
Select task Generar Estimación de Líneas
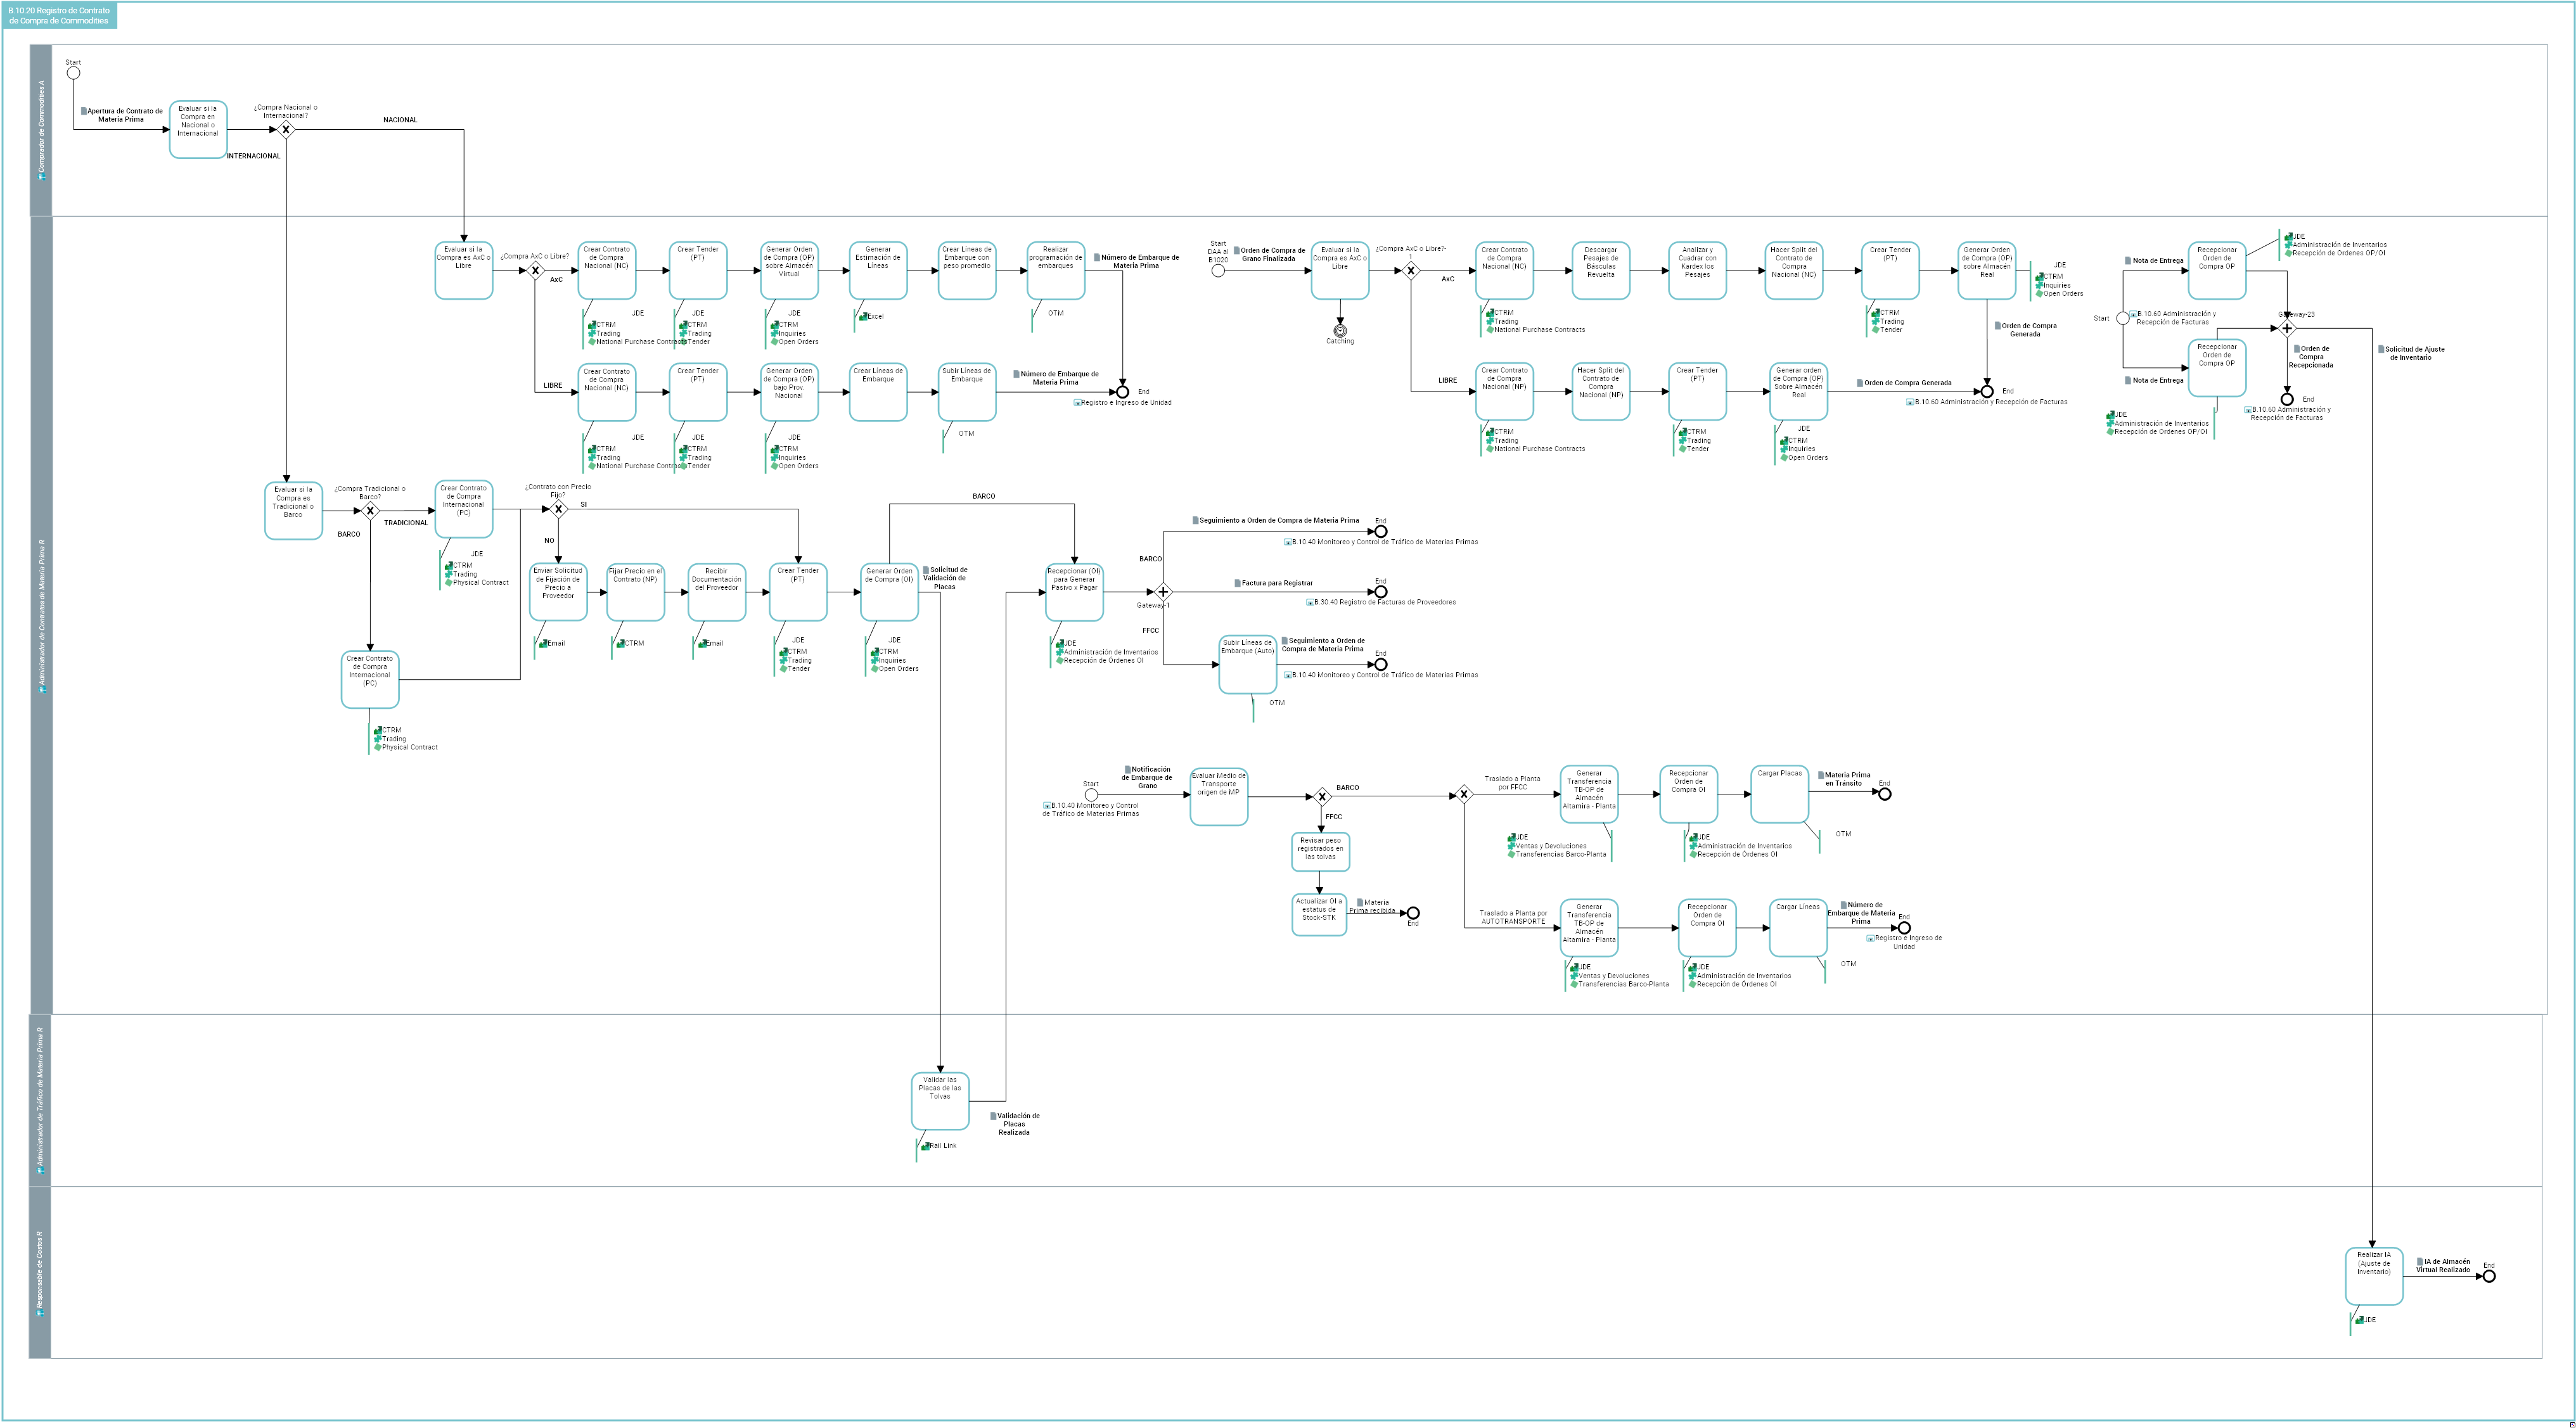click(878, 271)
